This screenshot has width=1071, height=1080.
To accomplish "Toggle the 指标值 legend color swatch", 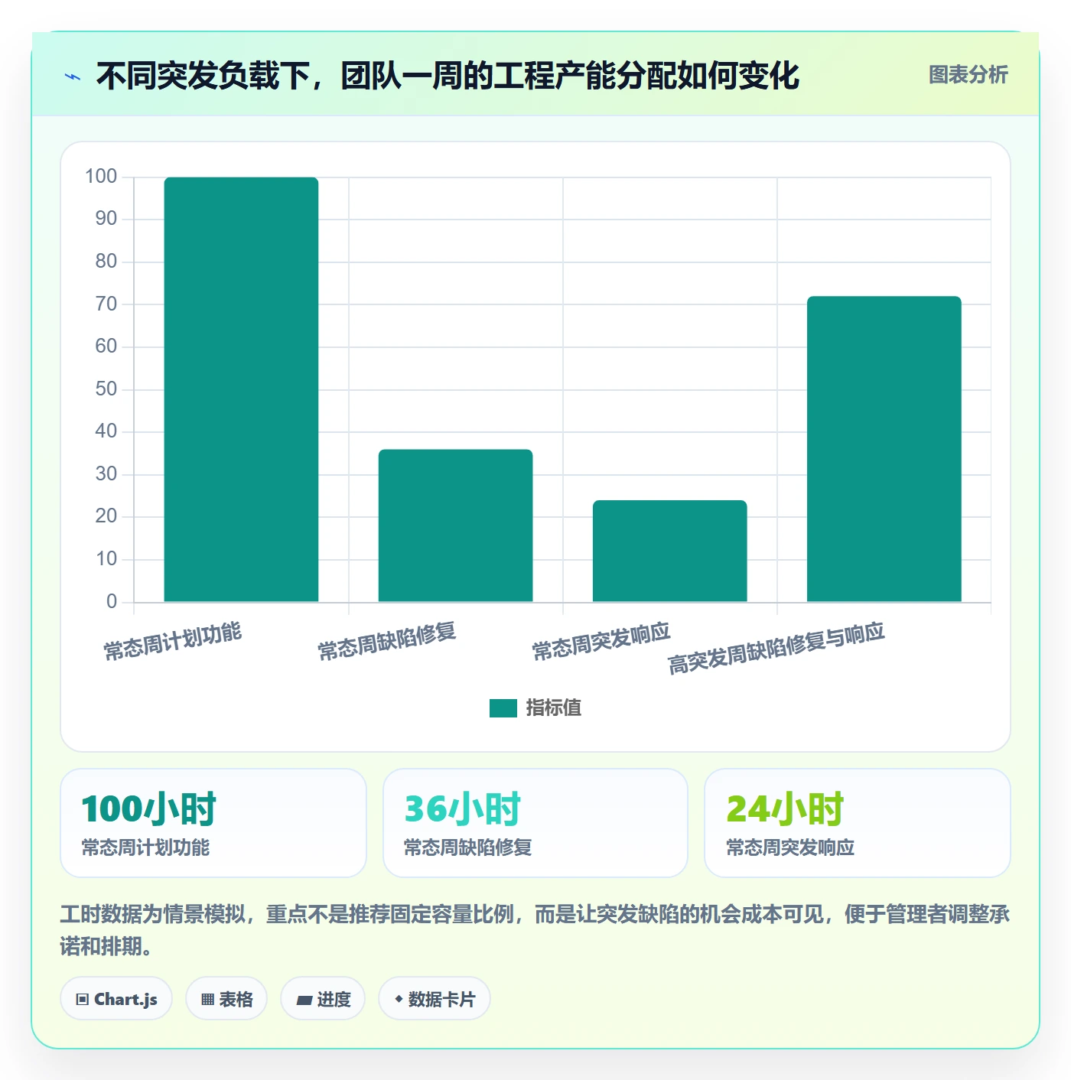I will click(503, 708).
